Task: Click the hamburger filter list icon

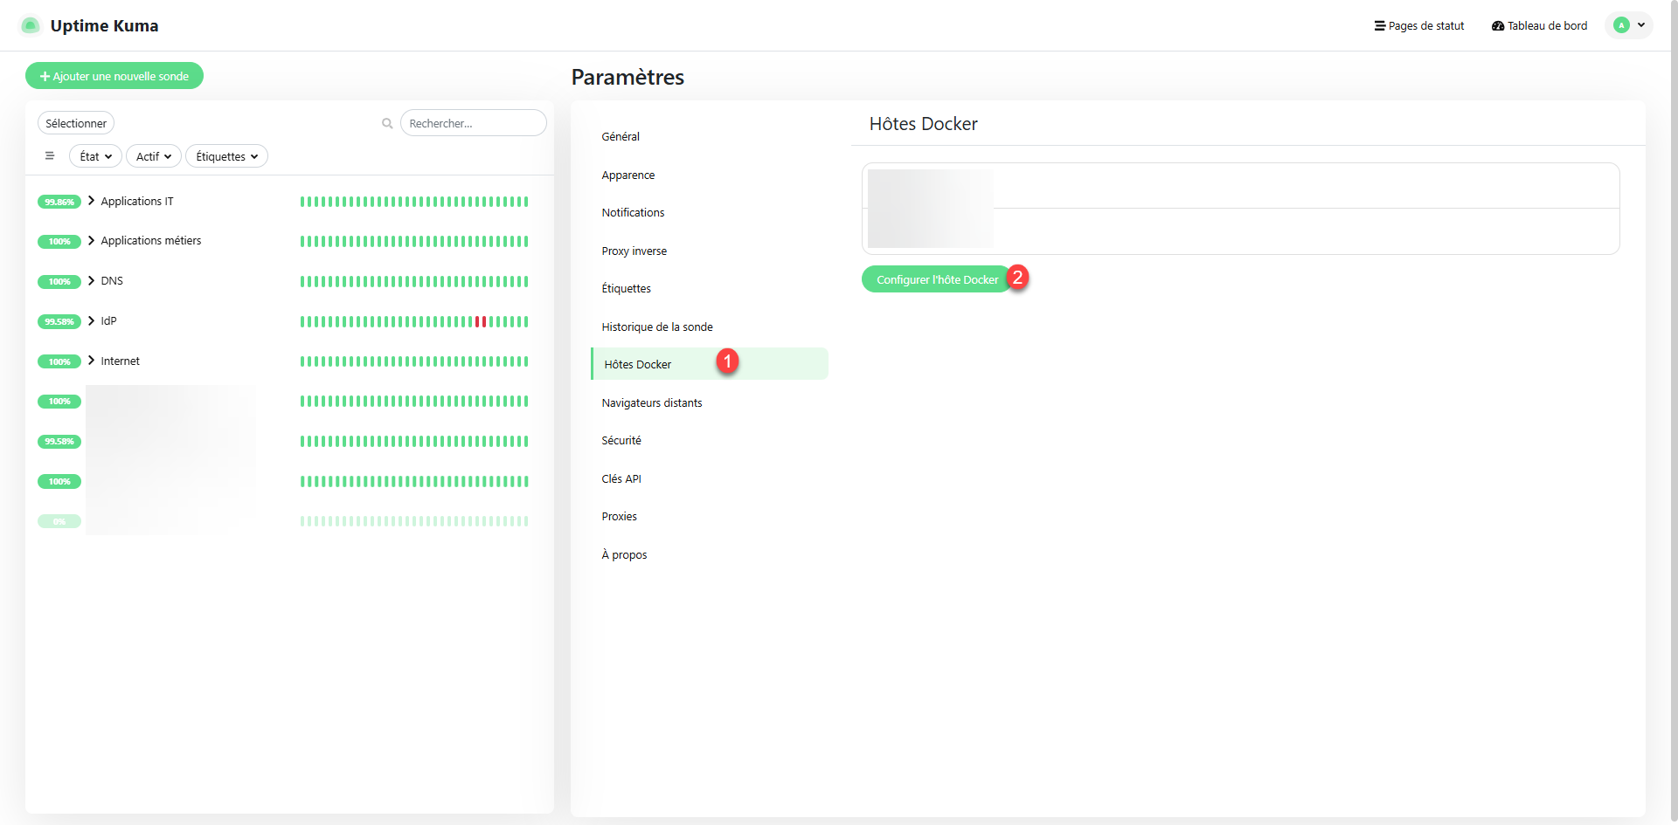Action: pyautogui.click(x=50, y=156)
